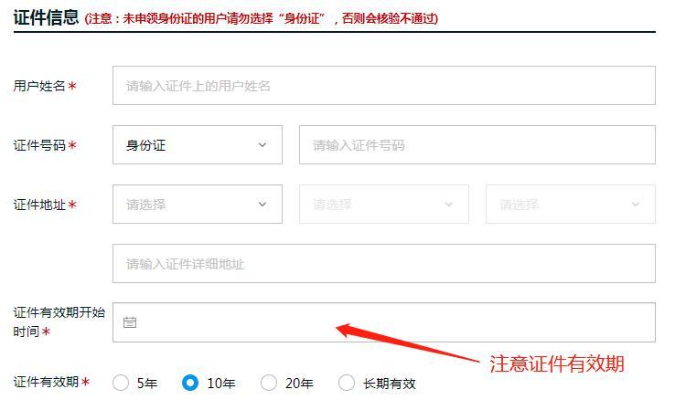Image resolution: width=675 pixels, height=400 pixels.
Task: Click the 20年 label text
Action: (x=299, y=384)
